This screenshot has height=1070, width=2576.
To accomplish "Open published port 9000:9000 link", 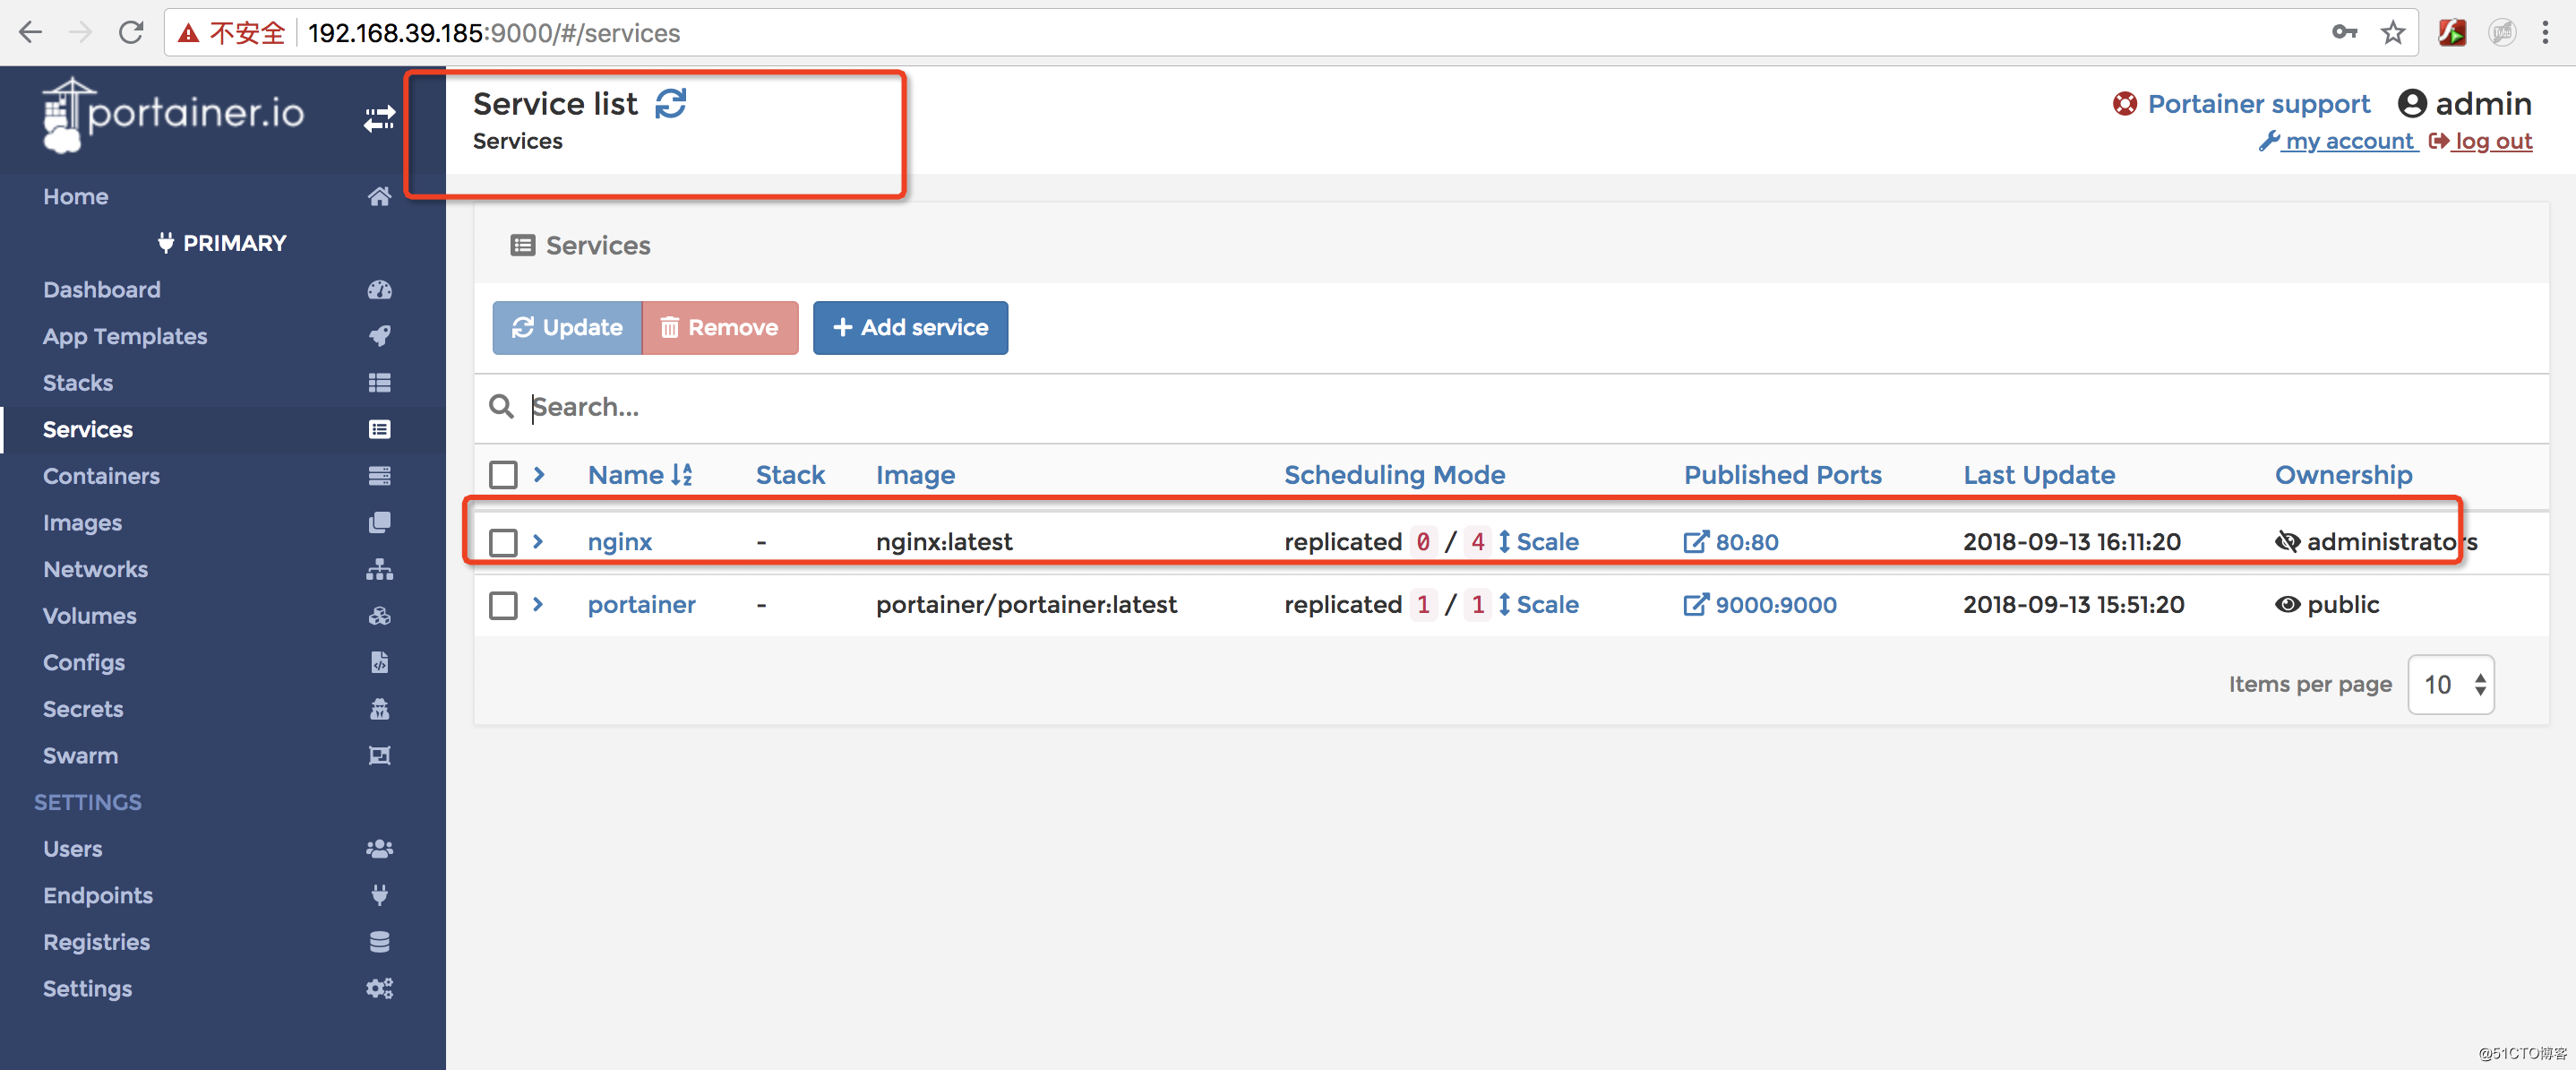I will (1760, 605).
